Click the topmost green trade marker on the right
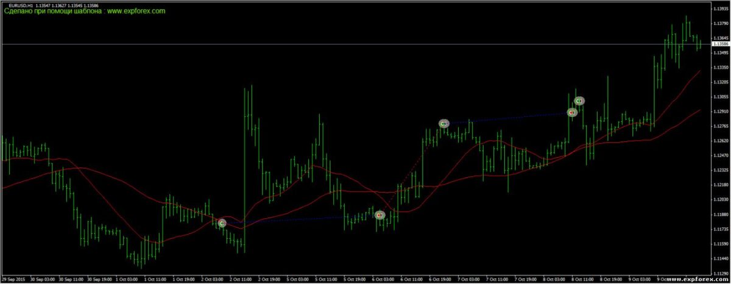The image size is (731, 284). coord(579,101)
